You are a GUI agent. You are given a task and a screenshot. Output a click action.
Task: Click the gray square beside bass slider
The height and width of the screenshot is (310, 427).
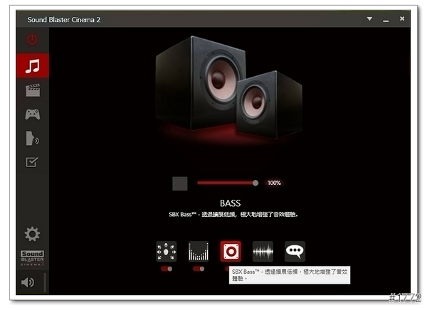(x=180, y=183)
